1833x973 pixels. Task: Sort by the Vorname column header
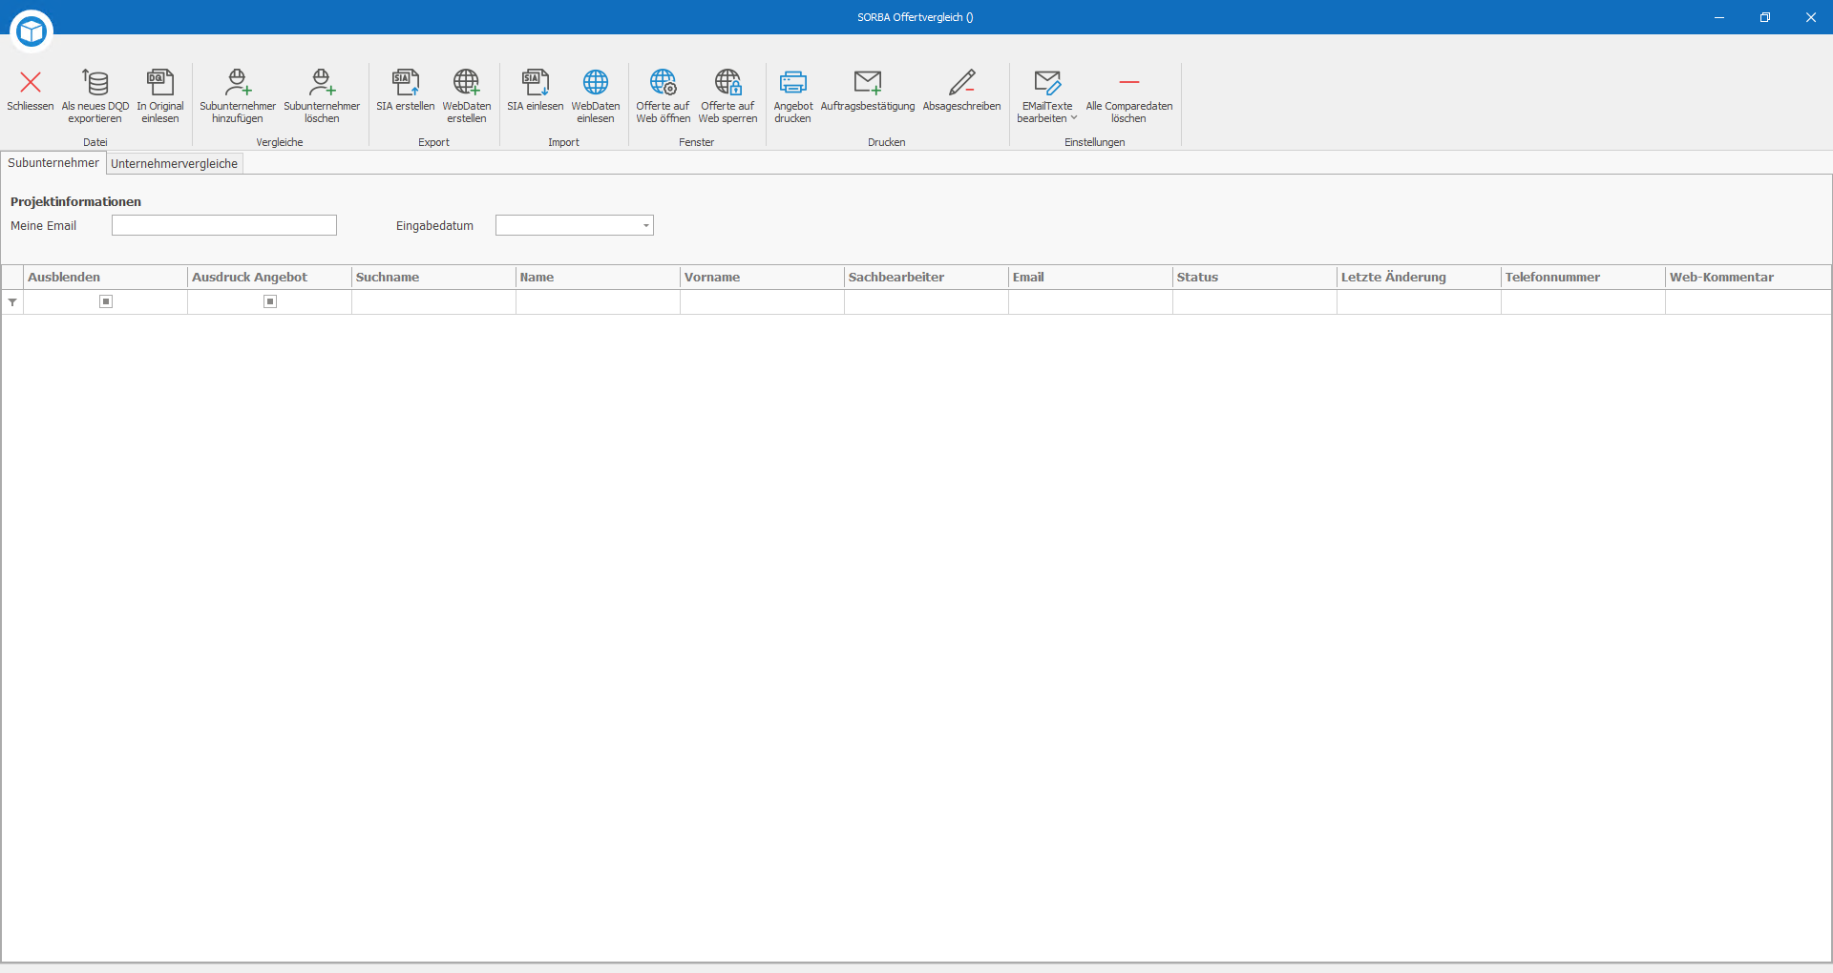coord(762,278)
